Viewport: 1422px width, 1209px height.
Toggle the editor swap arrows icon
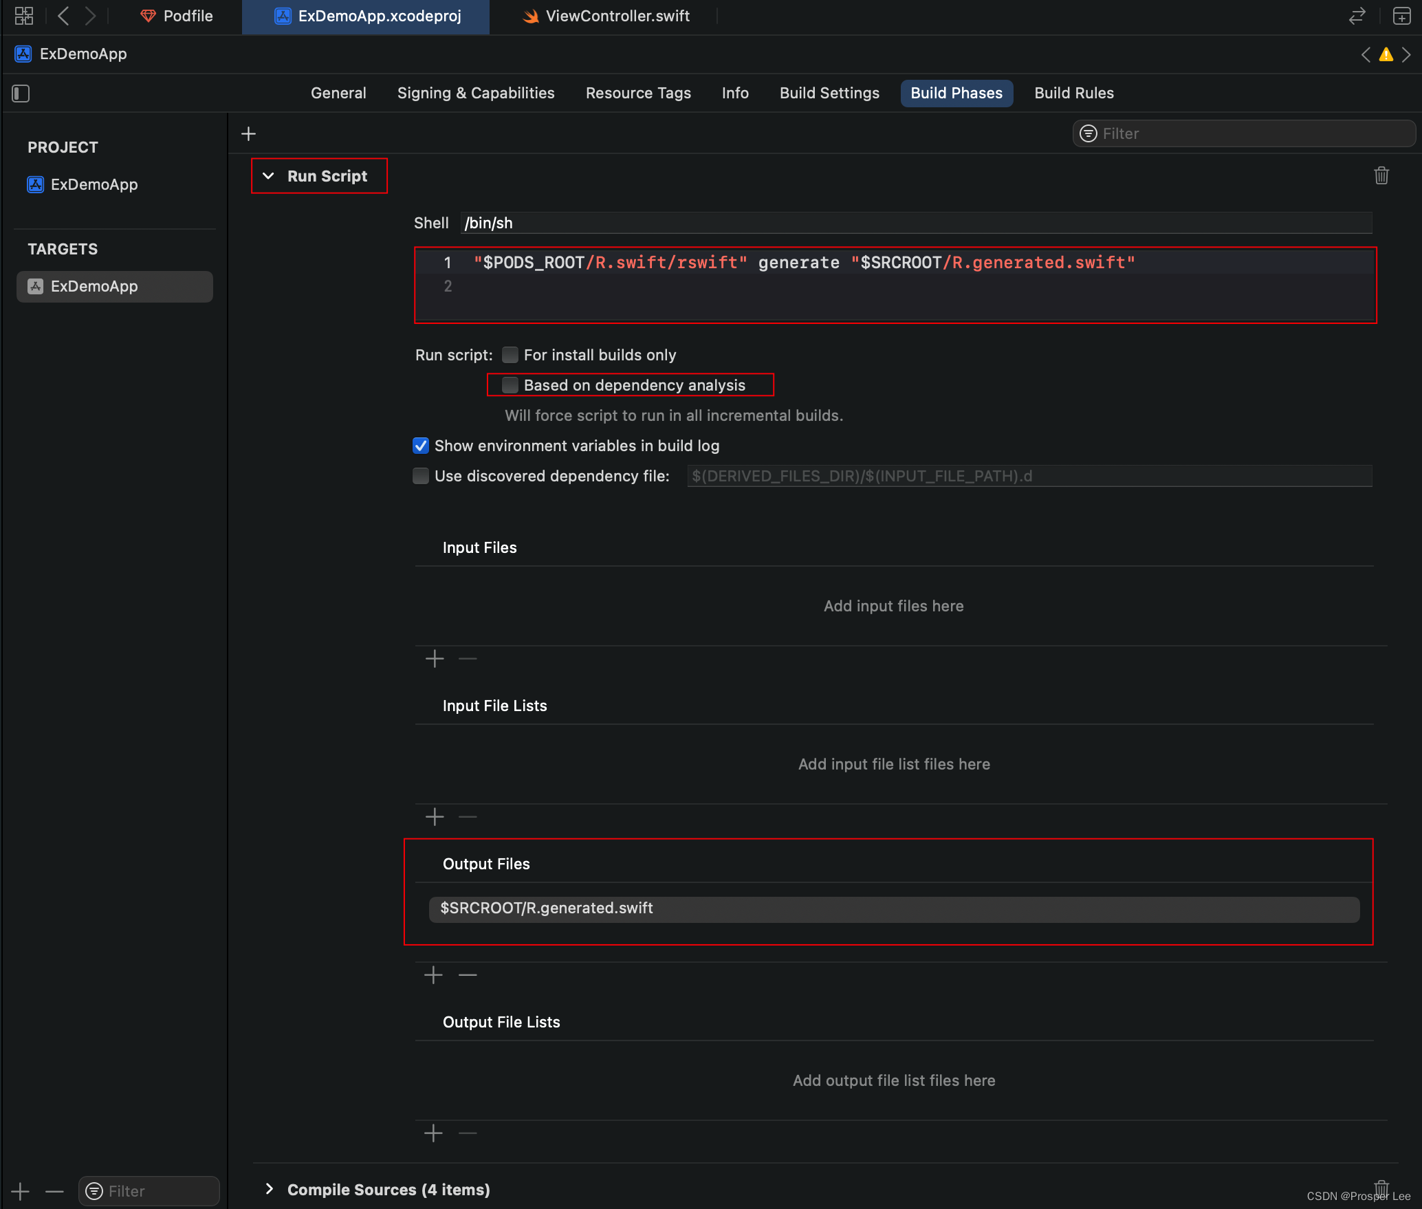point(1357,16)
